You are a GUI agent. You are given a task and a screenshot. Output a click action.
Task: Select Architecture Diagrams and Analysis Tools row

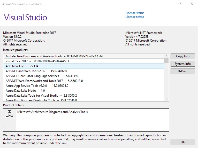pyautogui.click(x=84, y=56)
